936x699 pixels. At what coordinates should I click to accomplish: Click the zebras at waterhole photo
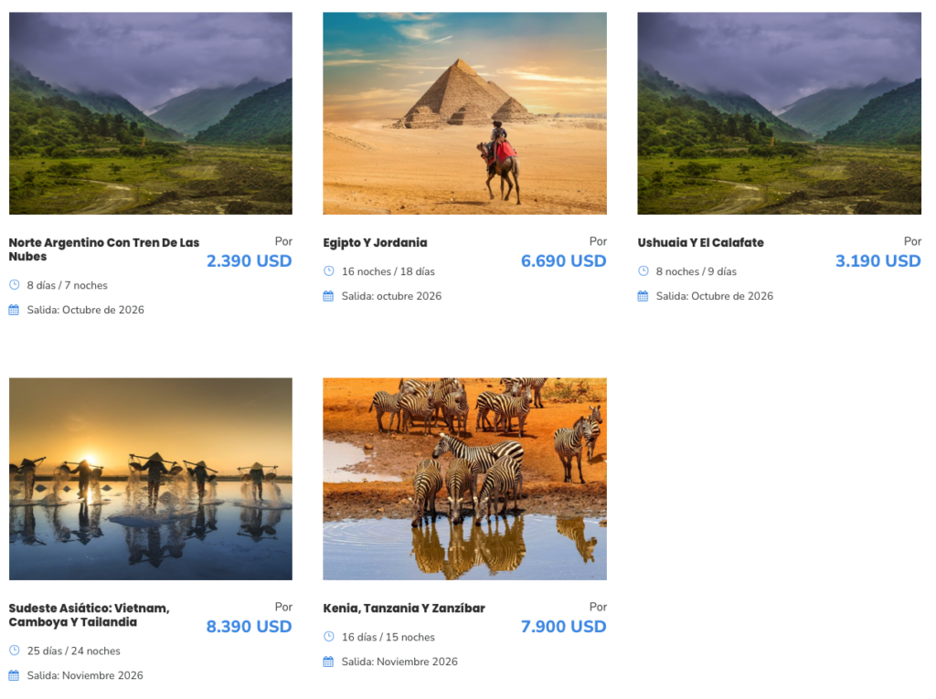464,479
